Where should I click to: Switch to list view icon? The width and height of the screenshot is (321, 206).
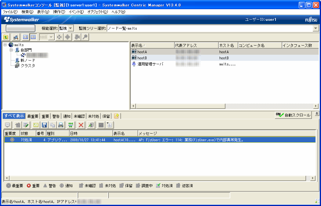33,37
